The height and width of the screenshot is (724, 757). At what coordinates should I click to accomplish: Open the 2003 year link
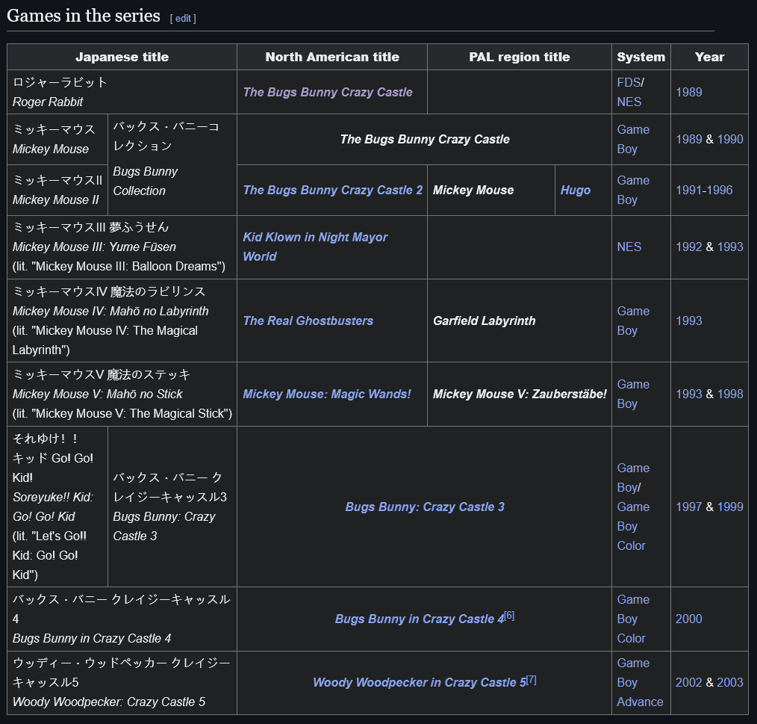[x=730, y=682]
